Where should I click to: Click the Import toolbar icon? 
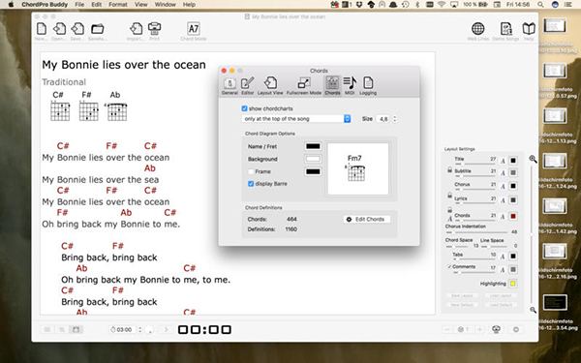click(x=136, y=28)
